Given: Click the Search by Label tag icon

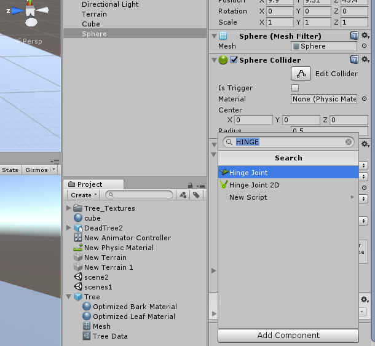Looking at the screenshot, I should (196, 195).
